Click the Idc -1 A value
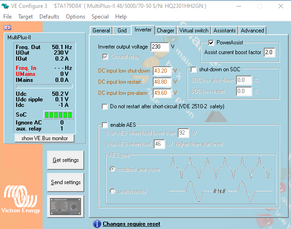291x229 pixels. click(x=63, y=105)
